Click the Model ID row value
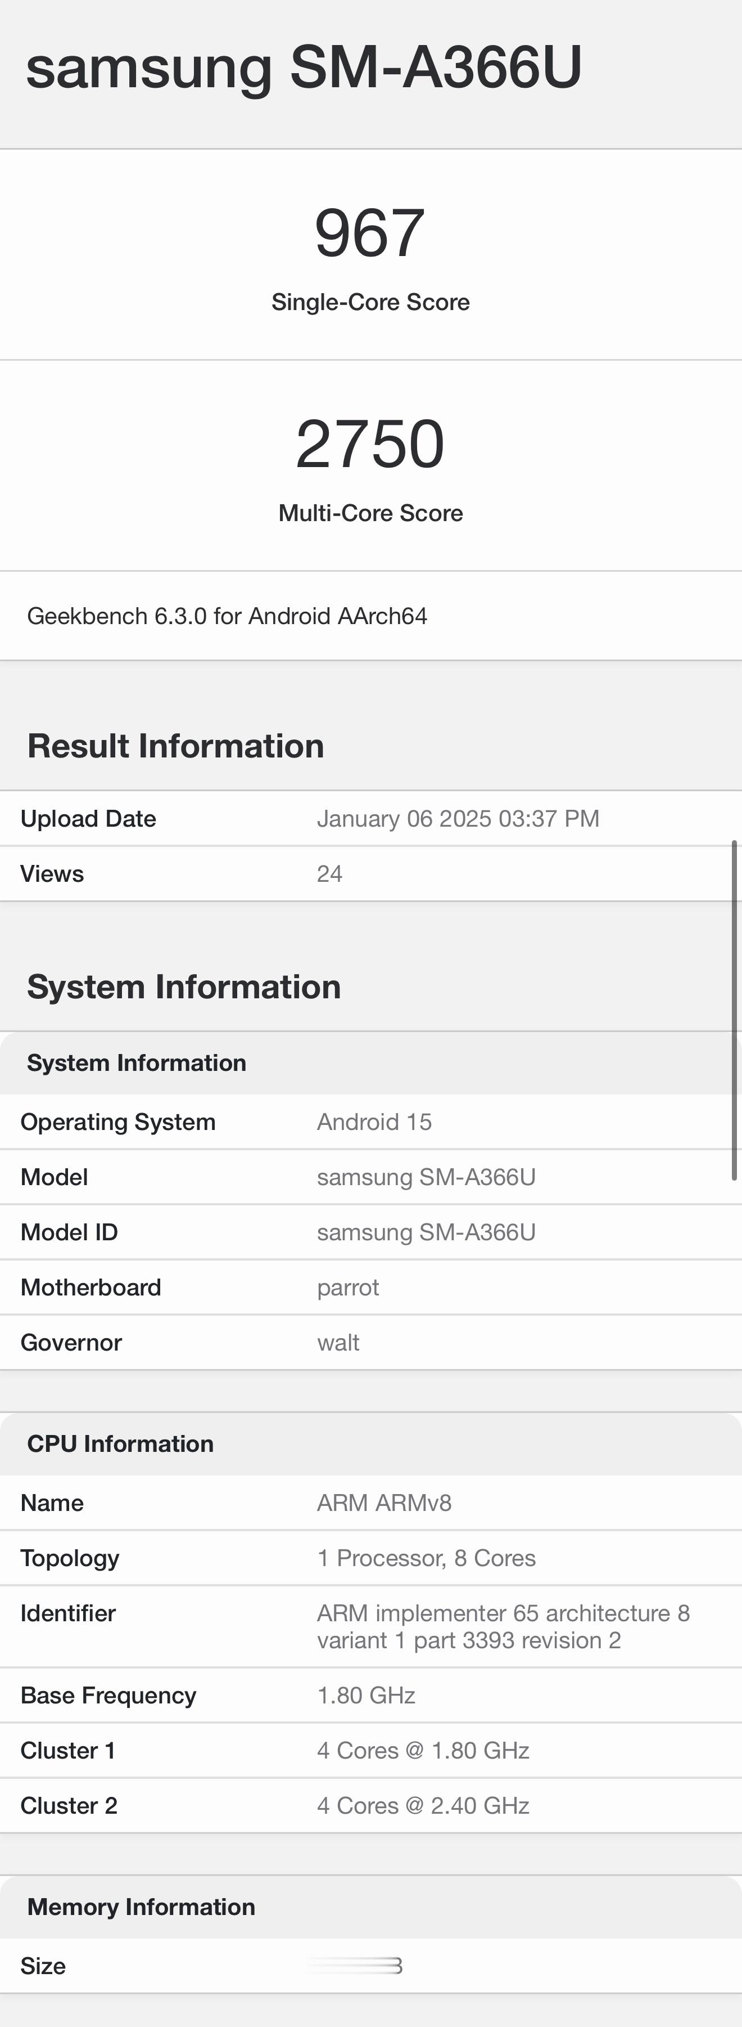Screen dimensions: 742x2027 click(426, 1232)
